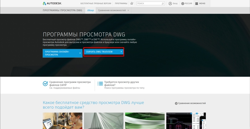Click ПРОГРАММЫ ПРОСМОТРА DWG breadcrumb title

pos(63,10)
